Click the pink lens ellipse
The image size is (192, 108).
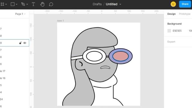point(121,56)
